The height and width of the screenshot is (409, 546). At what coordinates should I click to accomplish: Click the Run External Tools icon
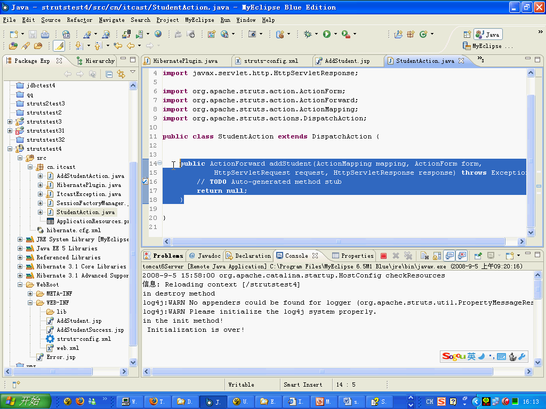346,34
